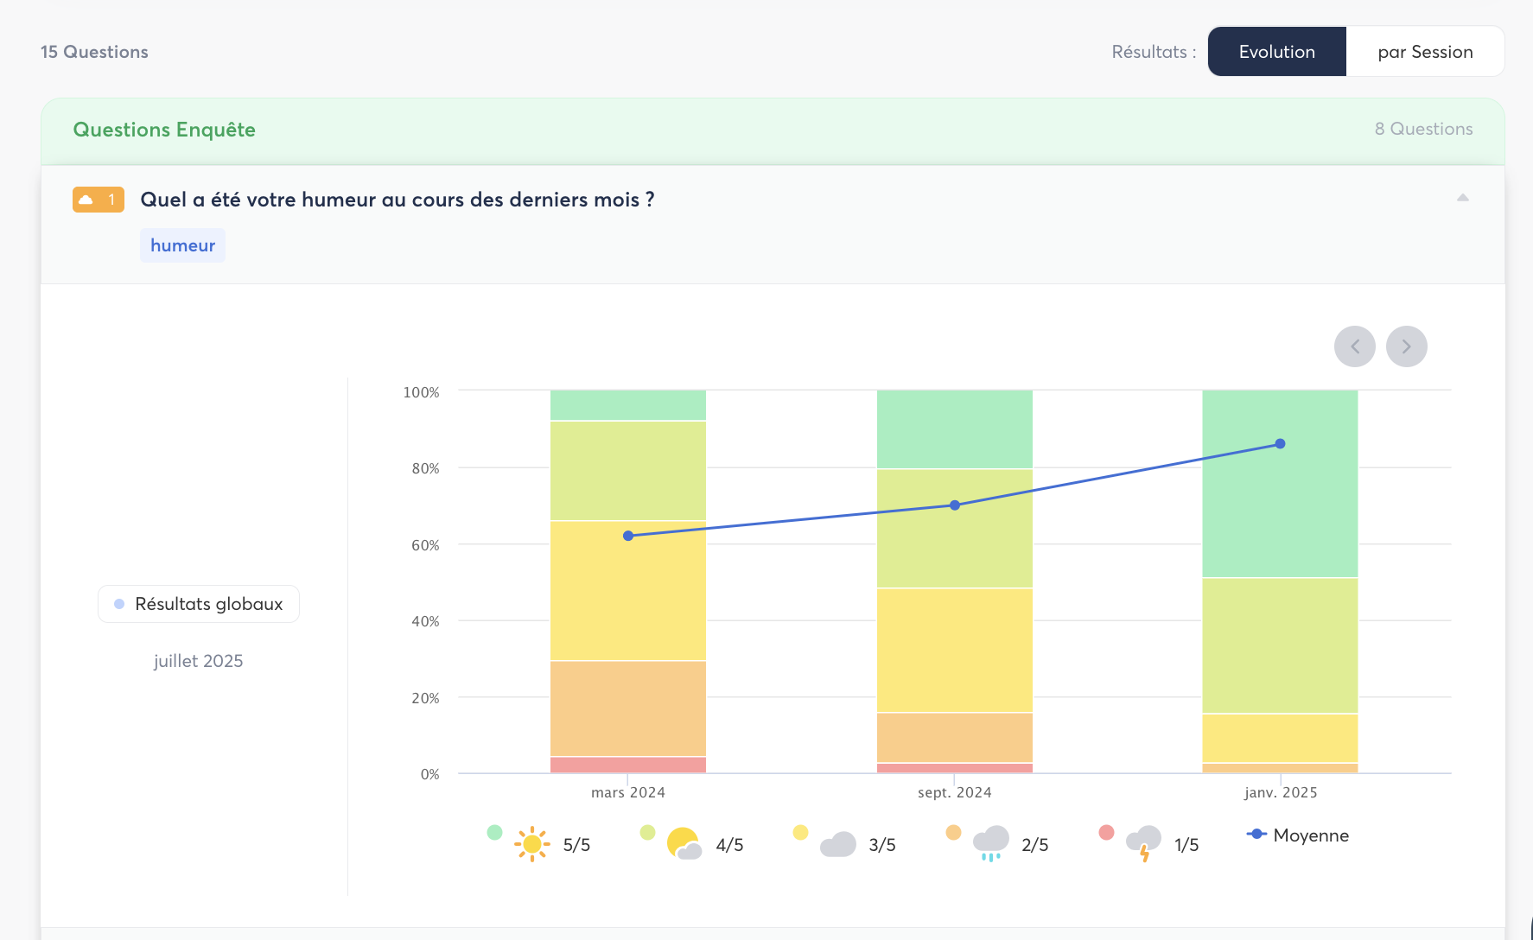The width and height of the screenshot is (1533, 940).
Task: Click the thunderstorm 1/5 icon
Action: (1143, 842)
